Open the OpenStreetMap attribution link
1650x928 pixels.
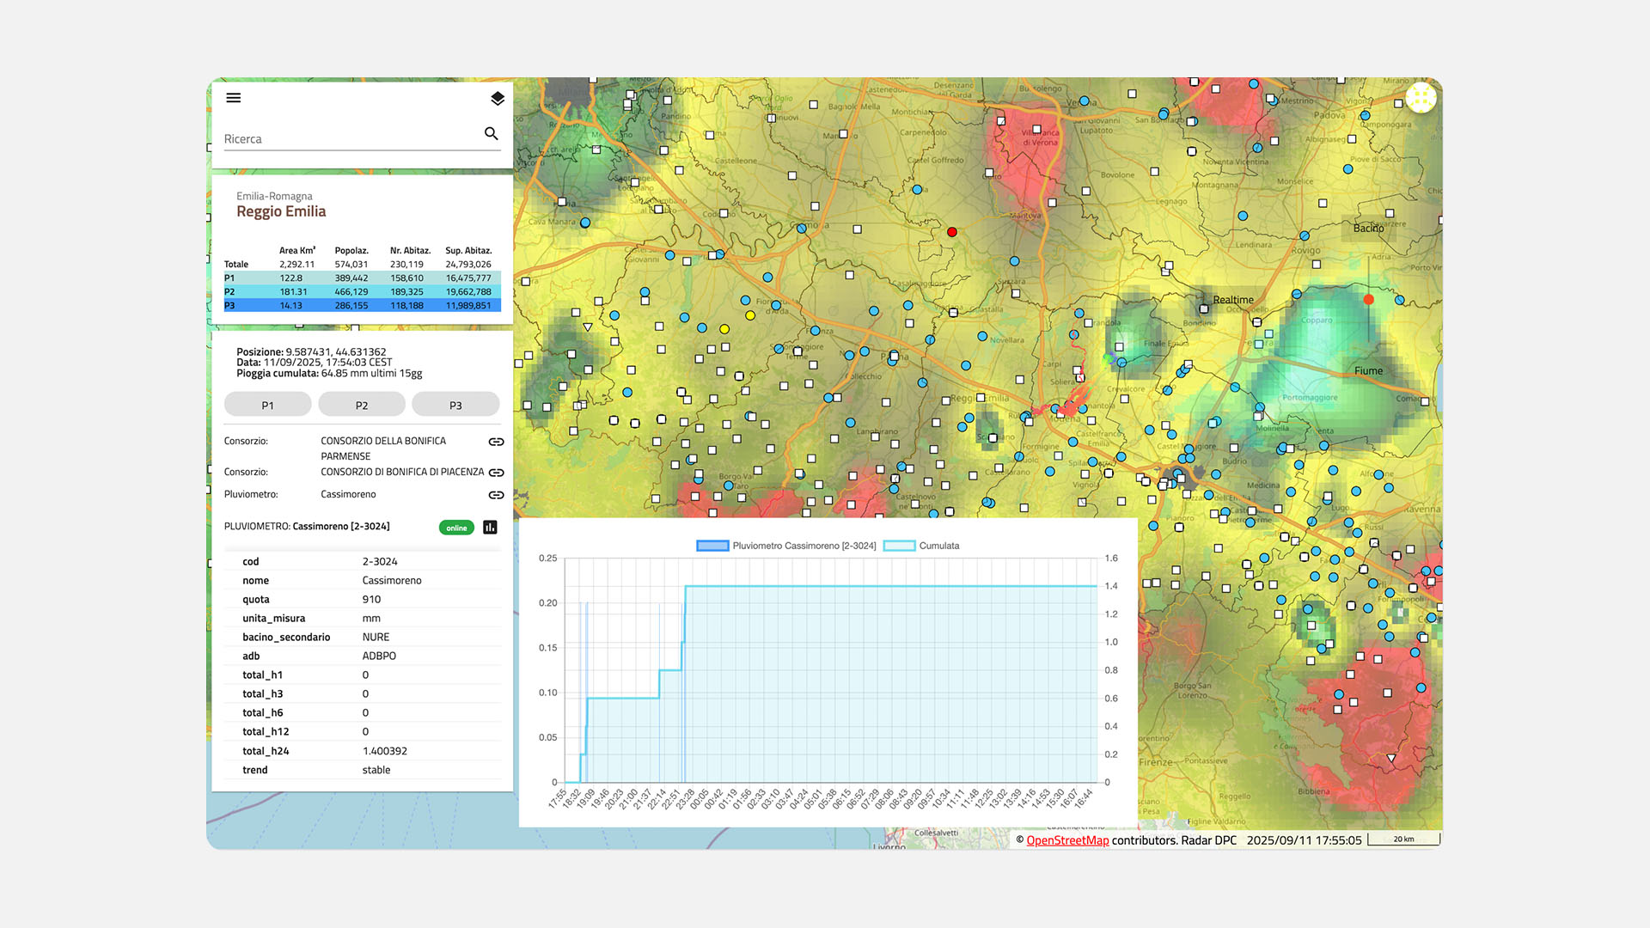pos(1066,840)
